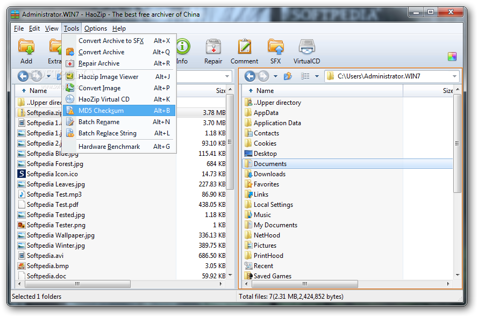Click the colorful skin icon at toolbar right
The height and width of the screenshot is (317, 478).
pyautogui.click(x=452, y=56)
